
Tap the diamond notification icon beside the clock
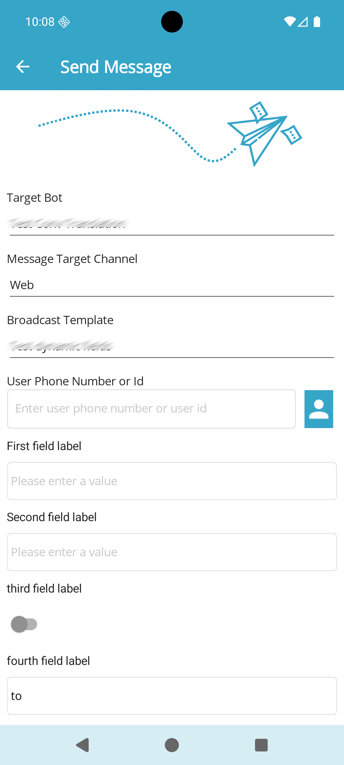64,22
